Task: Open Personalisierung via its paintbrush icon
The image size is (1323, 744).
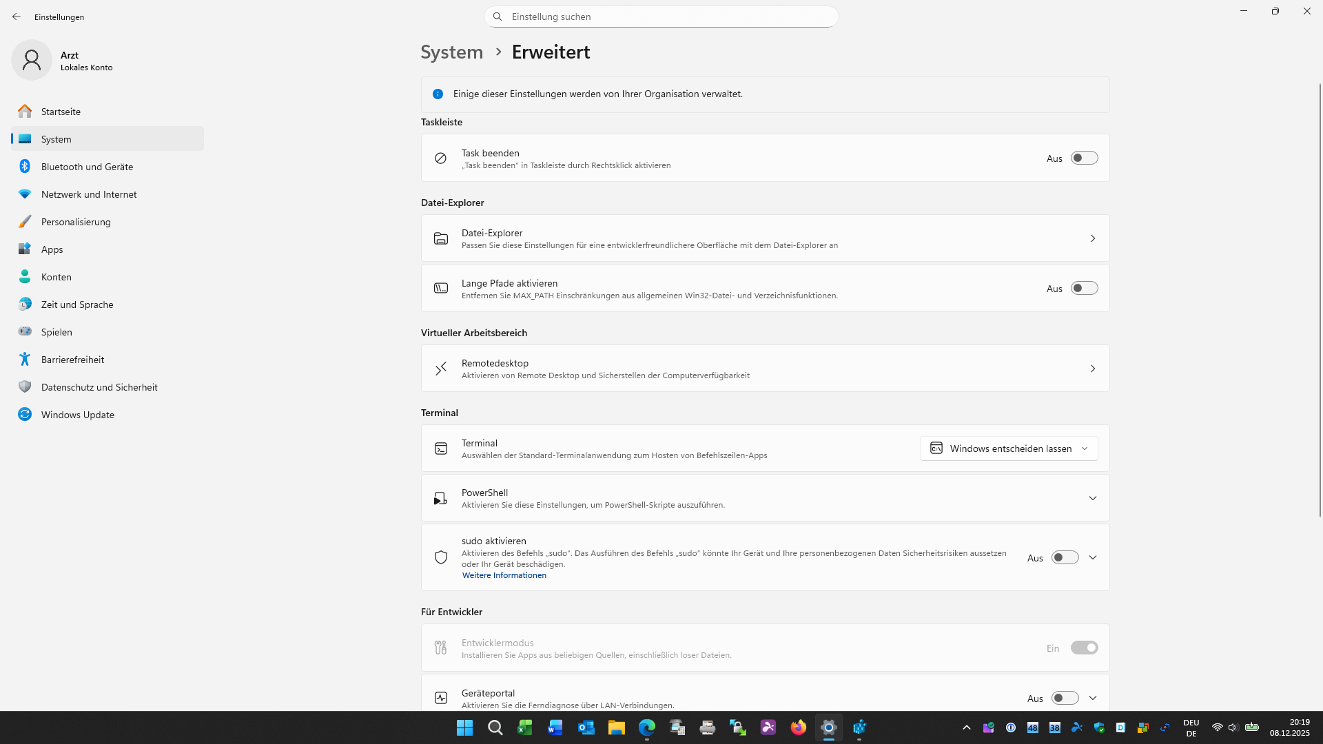Action: (x=25, y=221)
